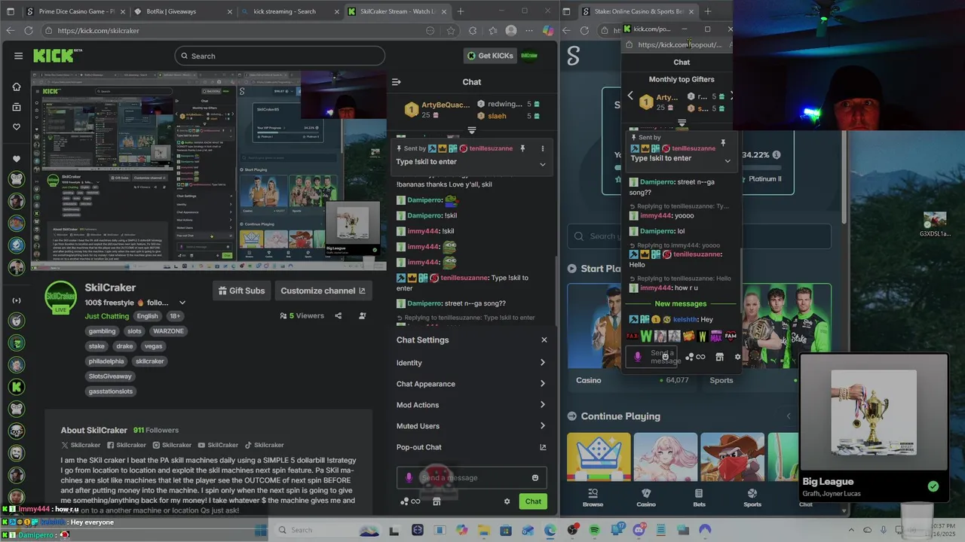Click the green checkmark on Big League

933,486
